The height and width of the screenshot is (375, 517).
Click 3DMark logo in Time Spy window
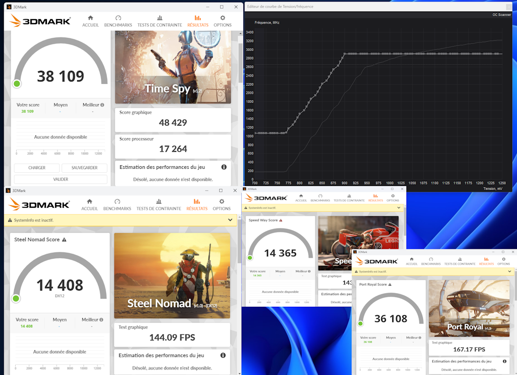coord(40,21)
